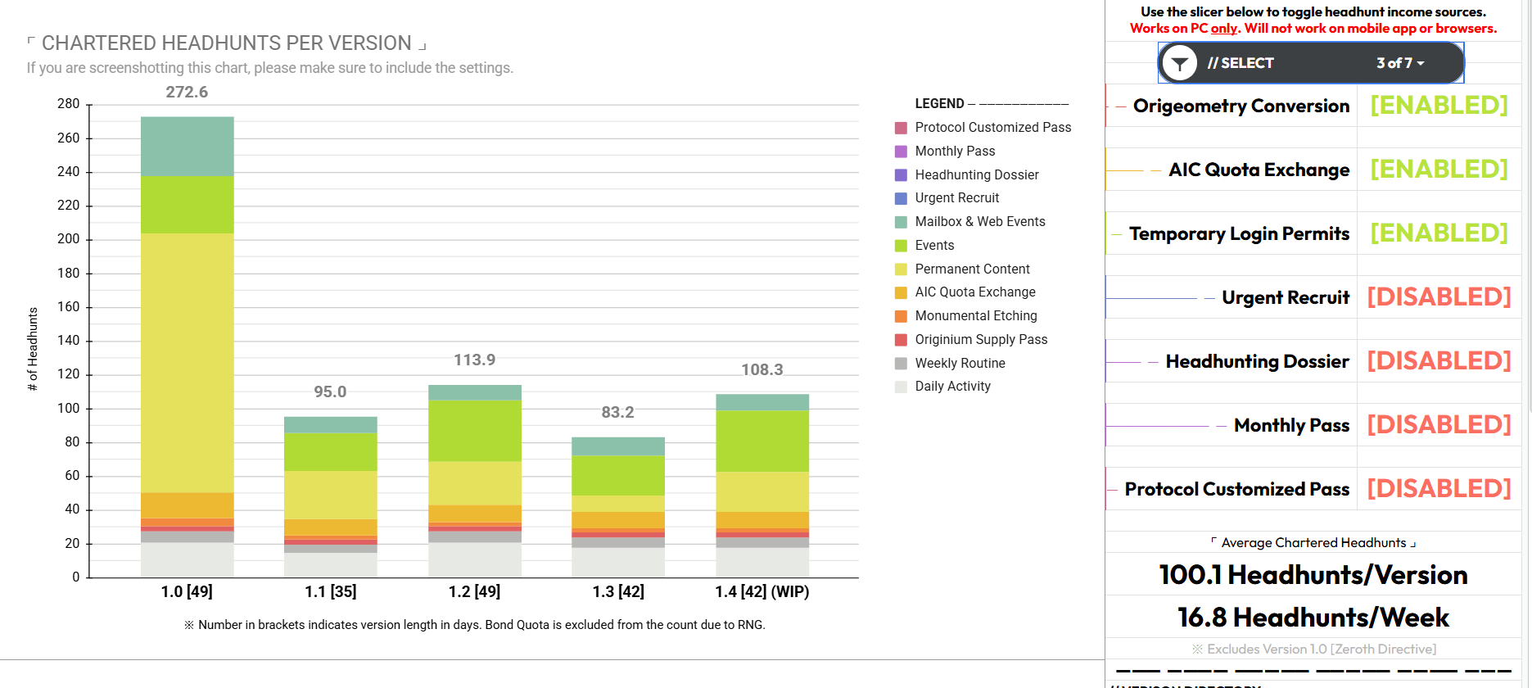The width and height of the screenshot is (1532, 688).
Task: Click the 1.4 [42] (WIP) axis label
Action: pyautogui.click(x=762, y=591)
